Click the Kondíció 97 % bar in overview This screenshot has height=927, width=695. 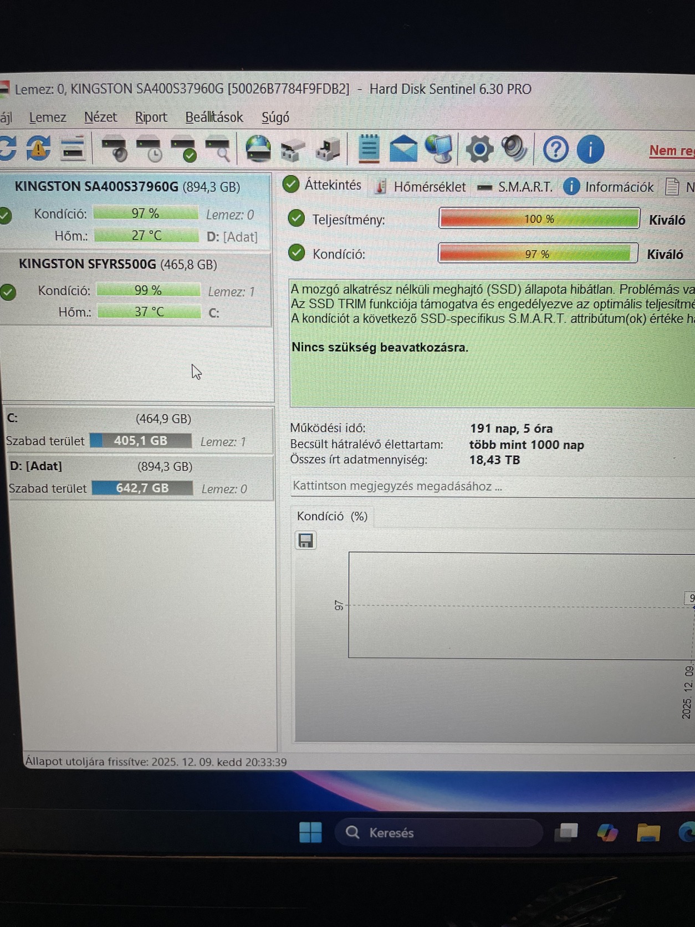point(538,254)
